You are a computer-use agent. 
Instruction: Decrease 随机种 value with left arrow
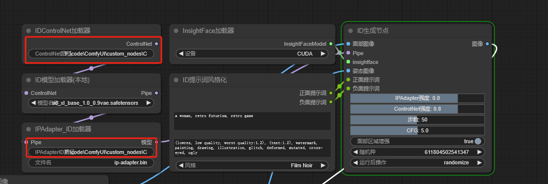click(355, 152)
